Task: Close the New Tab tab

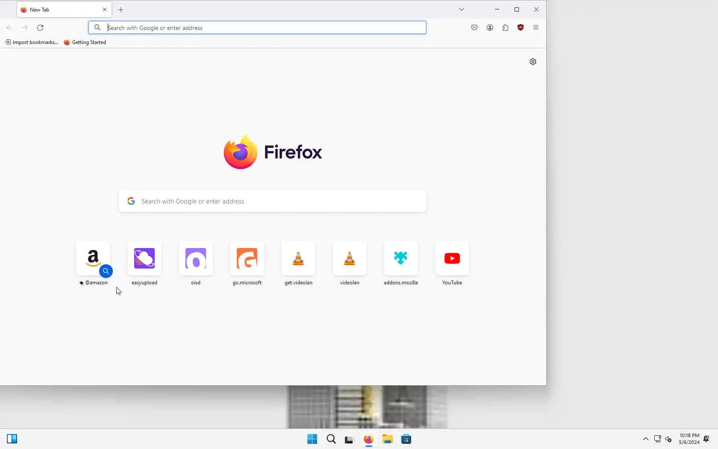Action: pos(105,9)
